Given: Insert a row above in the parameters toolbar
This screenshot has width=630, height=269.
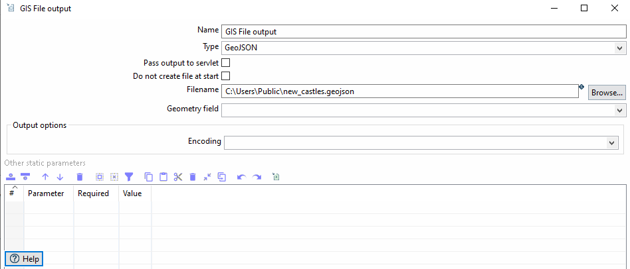Looking at the screenshot, I should pos(11,176).
